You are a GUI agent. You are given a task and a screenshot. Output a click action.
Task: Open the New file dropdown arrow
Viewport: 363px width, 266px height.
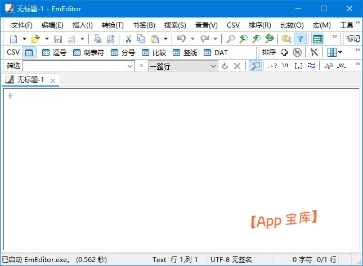coord(24,39)
